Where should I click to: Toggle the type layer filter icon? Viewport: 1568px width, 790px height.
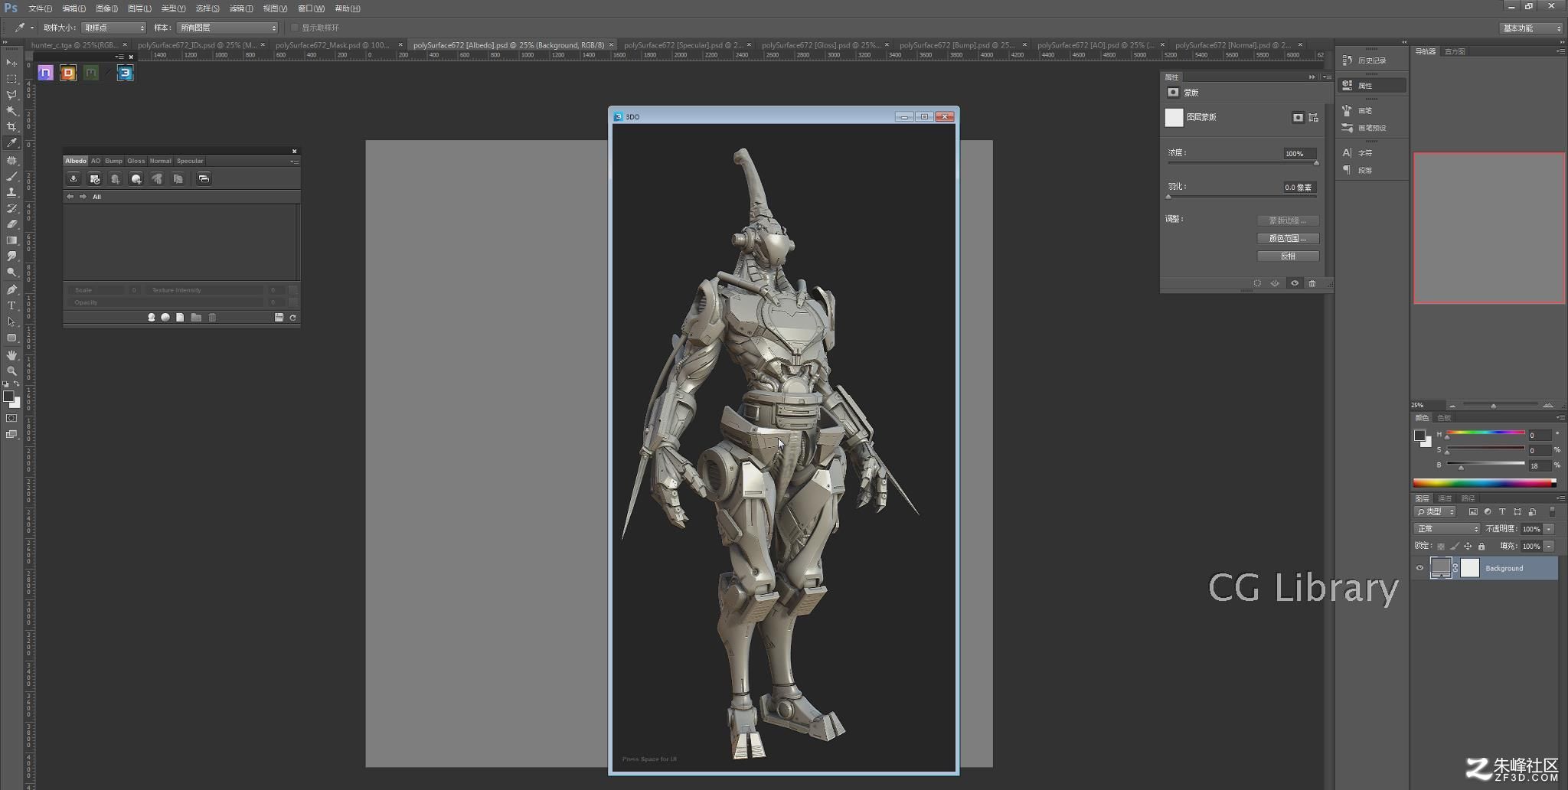(x=1502, y=512)
